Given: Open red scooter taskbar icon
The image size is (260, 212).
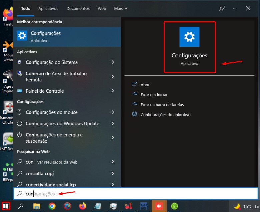Looking at the screenshot, I should (129, 206).
